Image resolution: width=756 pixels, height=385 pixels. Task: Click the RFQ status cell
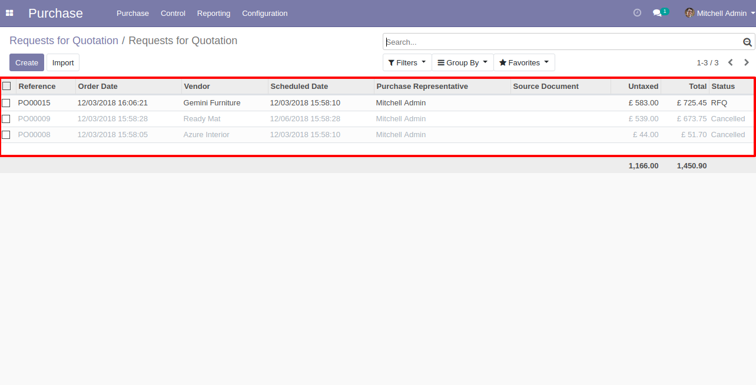[719, 103]
